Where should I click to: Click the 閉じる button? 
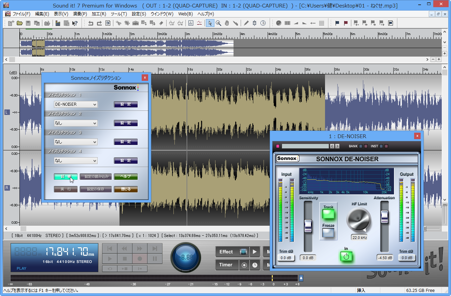(x=126, y=189)
